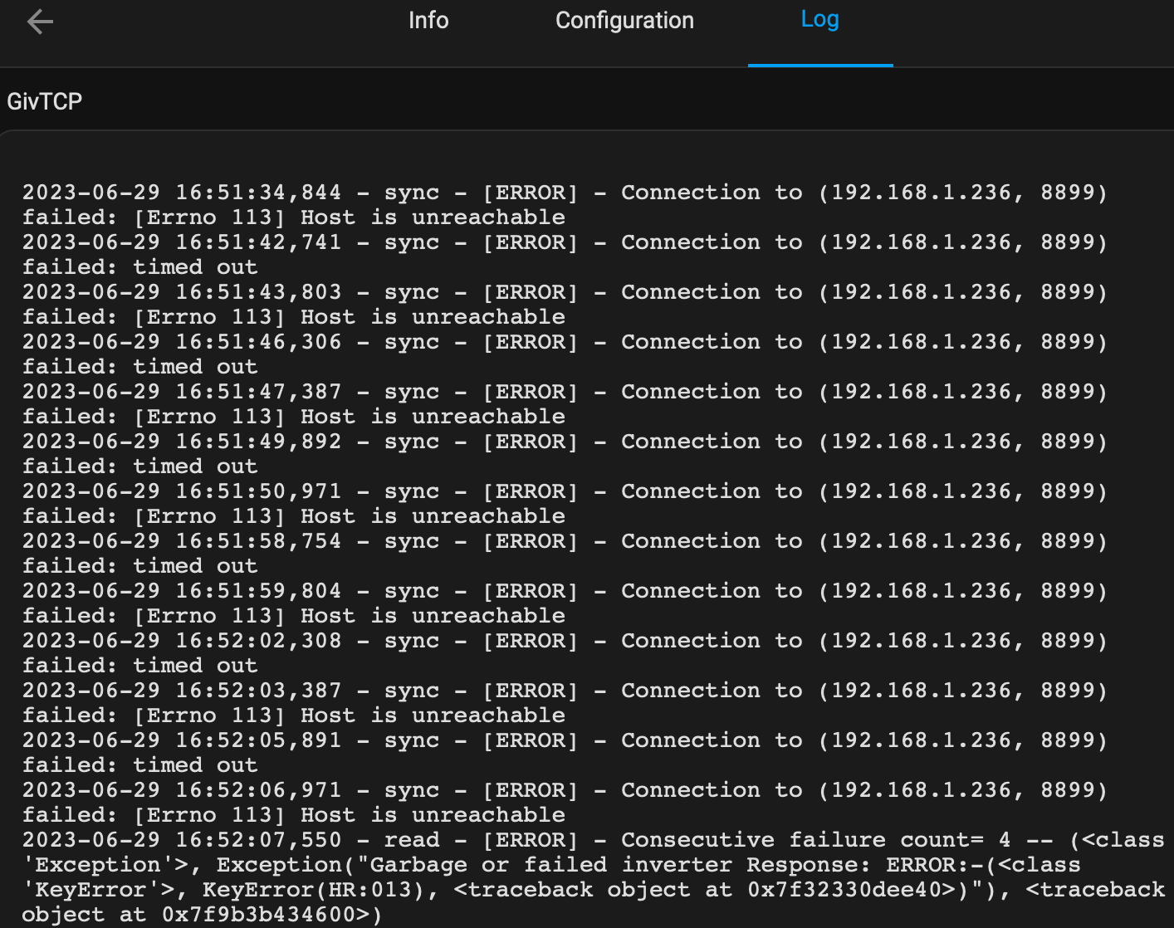Select the 16:51:58,754 log line
The width and height of the screenshot is (1174, 928).
tap(565, 554)
